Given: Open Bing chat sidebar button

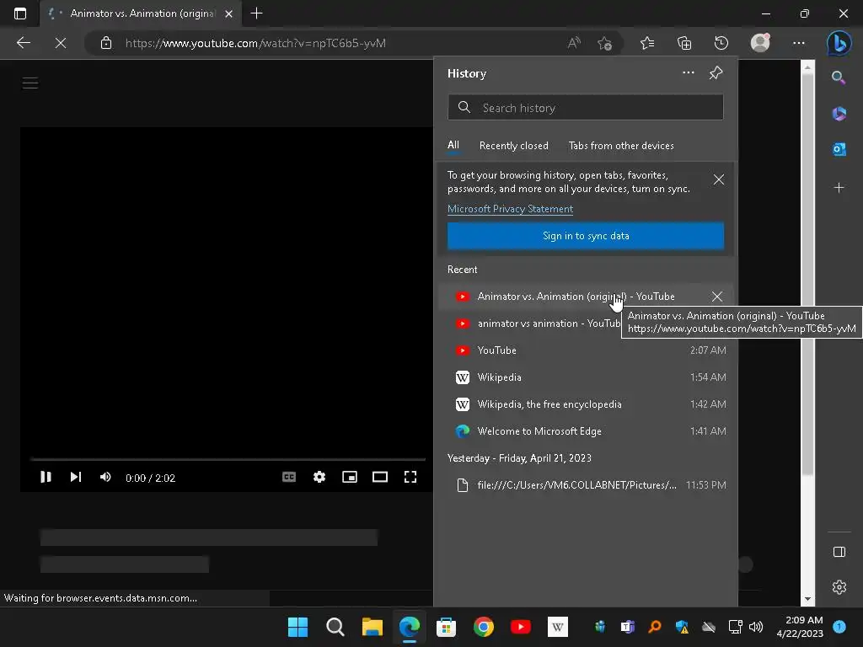Looking at the screenshot, I should pyautogui.click(x=839, y=43).
